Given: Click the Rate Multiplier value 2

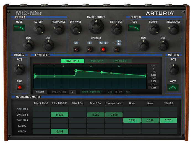Looking at the screenshot, I should point(72,92).
